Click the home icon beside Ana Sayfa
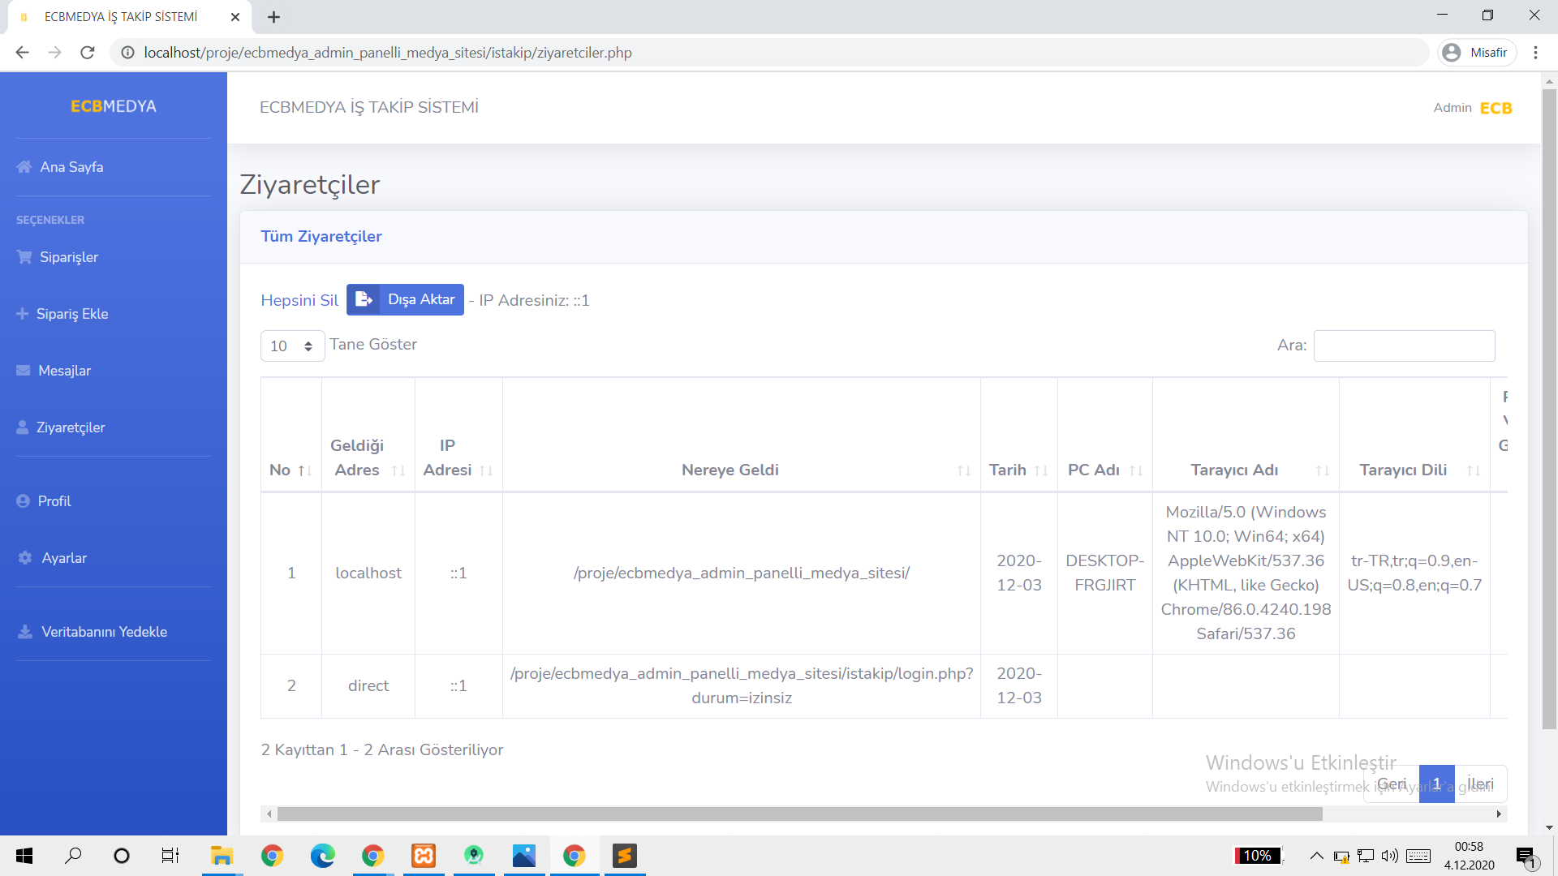1558x876 pixels. pos(24,167)
